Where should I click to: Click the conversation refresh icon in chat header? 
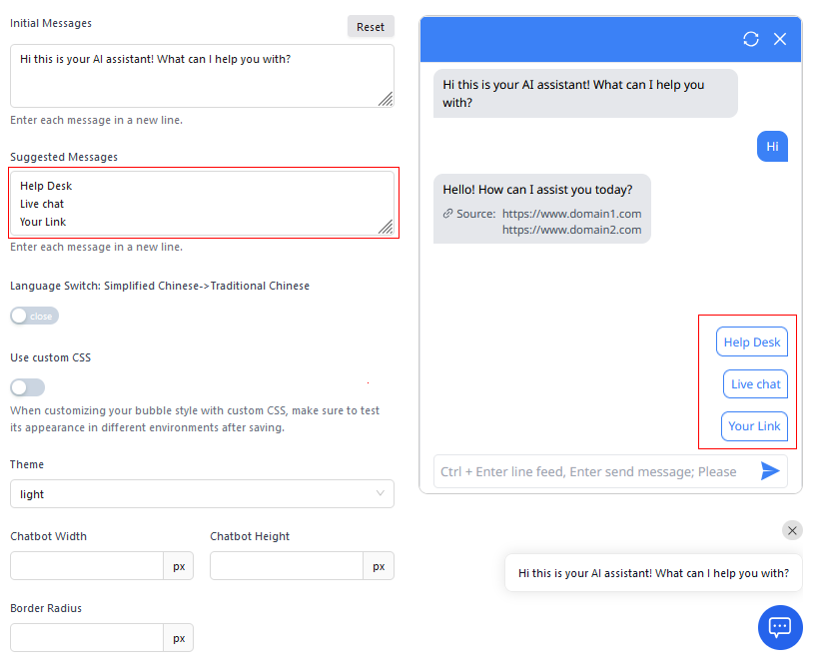[751, 39]
